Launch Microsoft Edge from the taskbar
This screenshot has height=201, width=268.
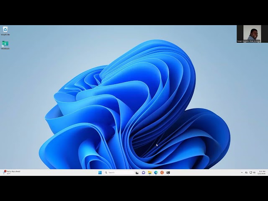[156, 173]
